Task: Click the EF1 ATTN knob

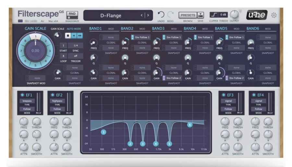Action: pos(24,147)
